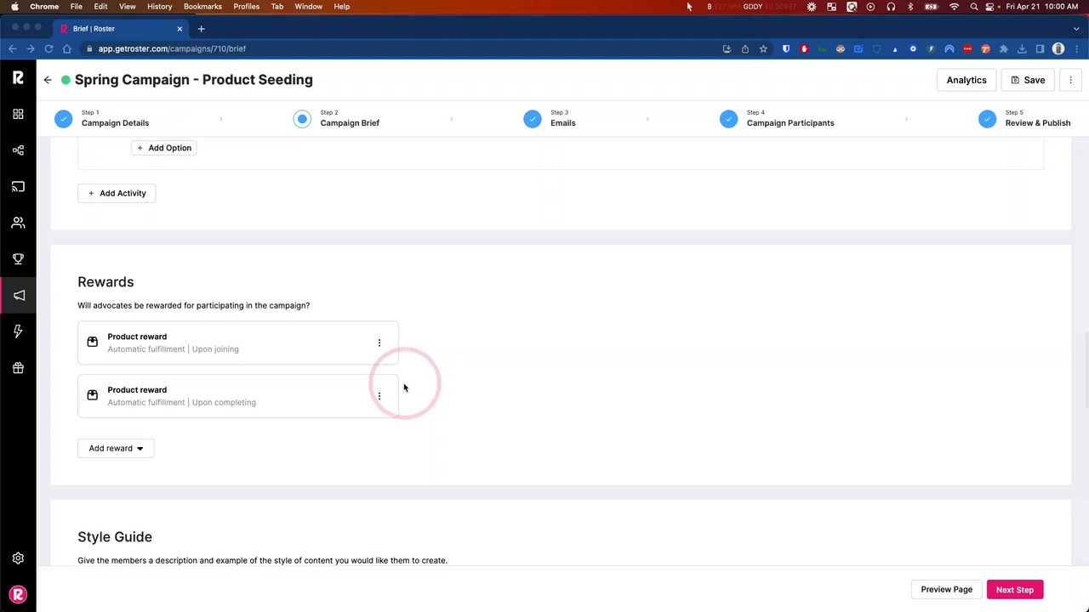Close the Brief | Roster tab
1089x612 pixels.
tap(180, 29)
